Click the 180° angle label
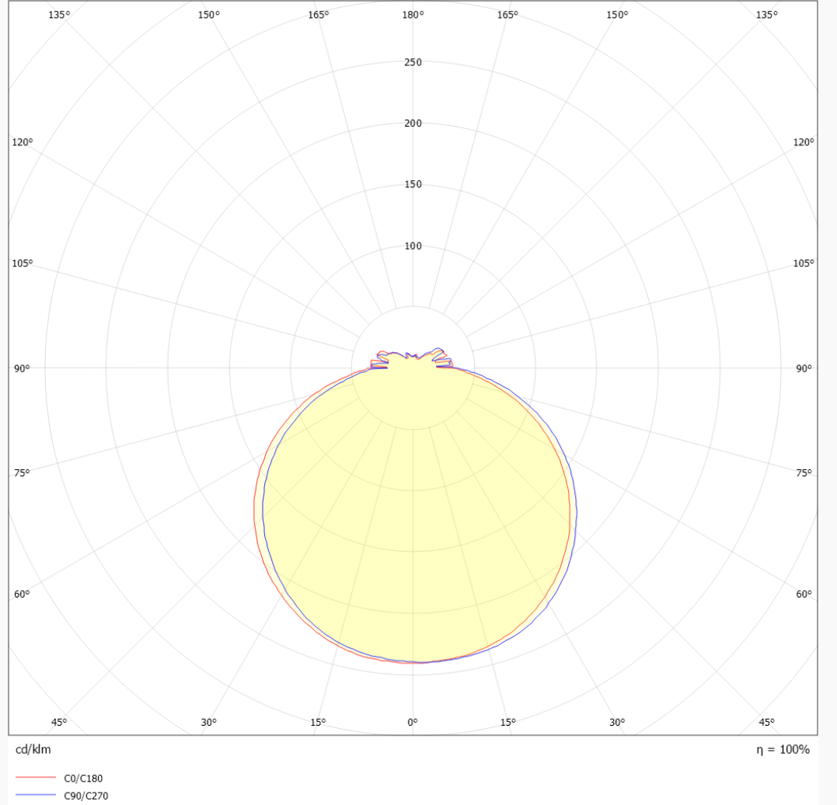This screenshot has height=805, width=837. pyautogui.click(x=413, y=15)
